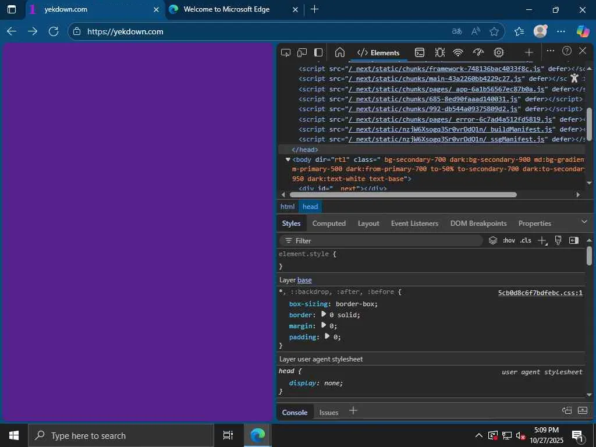
Task: Open the Copilot sidebar icon
Action: click(x=582, y=31)
